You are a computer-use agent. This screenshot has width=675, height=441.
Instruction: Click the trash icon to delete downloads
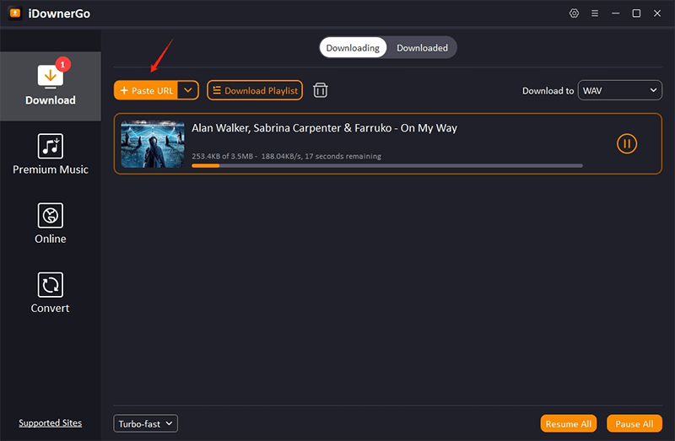(321, 90)
